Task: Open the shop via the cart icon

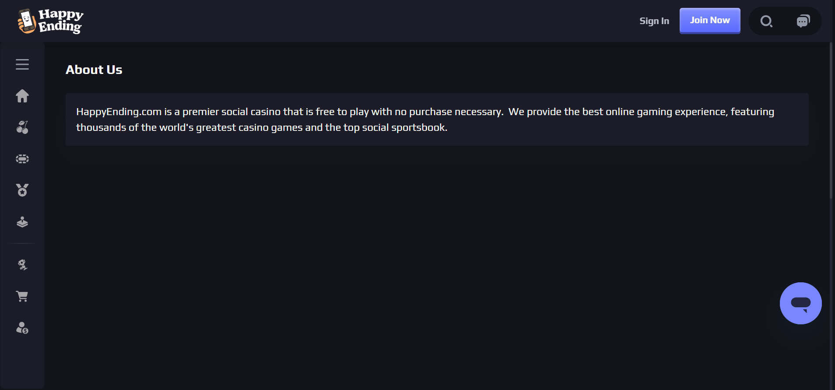Action: coord(22,296)
